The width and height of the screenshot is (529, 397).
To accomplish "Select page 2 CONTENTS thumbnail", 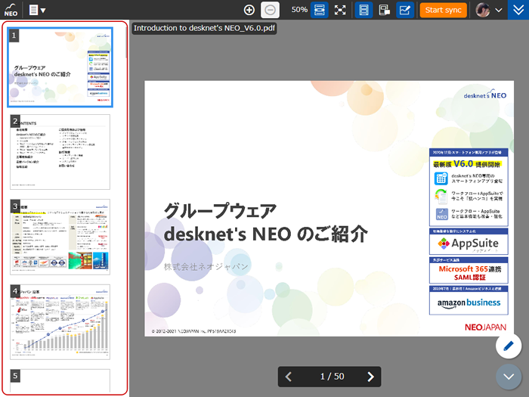I will coord(60,152).
